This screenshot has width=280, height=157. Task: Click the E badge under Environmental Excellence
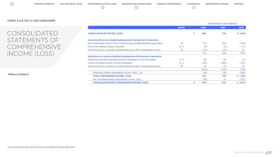(102, 7)
